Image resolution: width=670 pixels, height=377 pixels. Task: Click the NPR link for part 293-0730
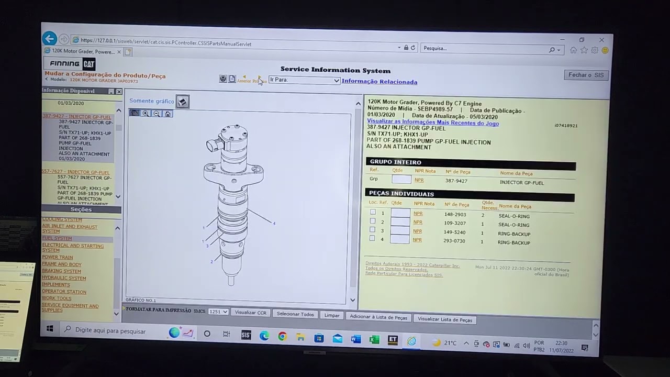point(417,240)
